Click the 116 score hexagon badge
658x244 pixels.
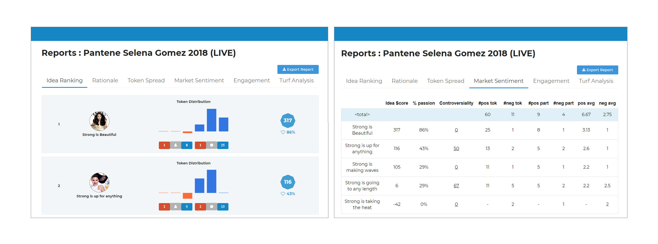(x=288, y=182)
